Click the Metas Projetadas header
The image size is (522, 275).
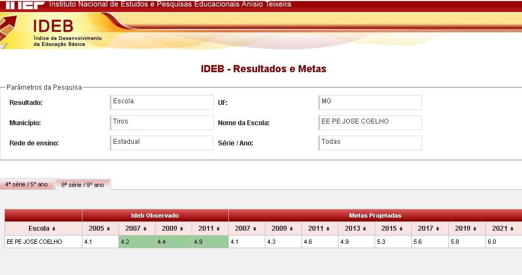(x=375, y=215)
